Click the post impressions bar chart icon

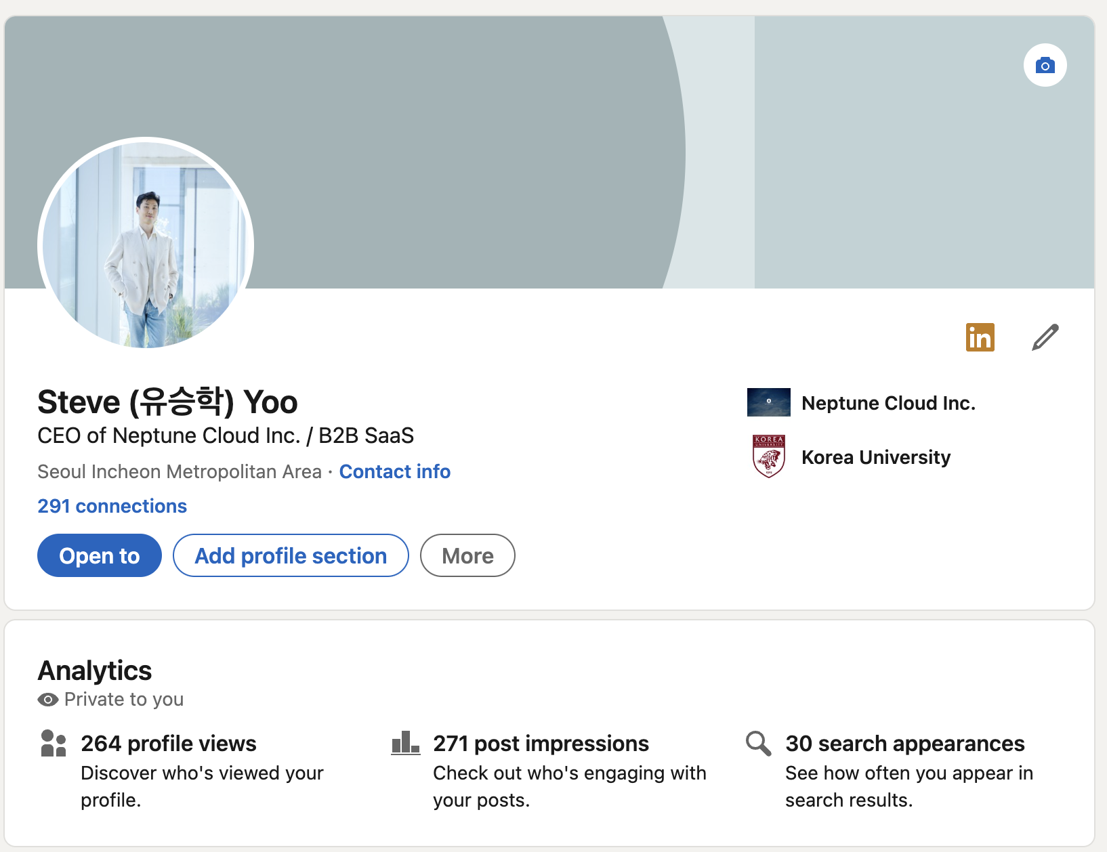tap(405, 743)
